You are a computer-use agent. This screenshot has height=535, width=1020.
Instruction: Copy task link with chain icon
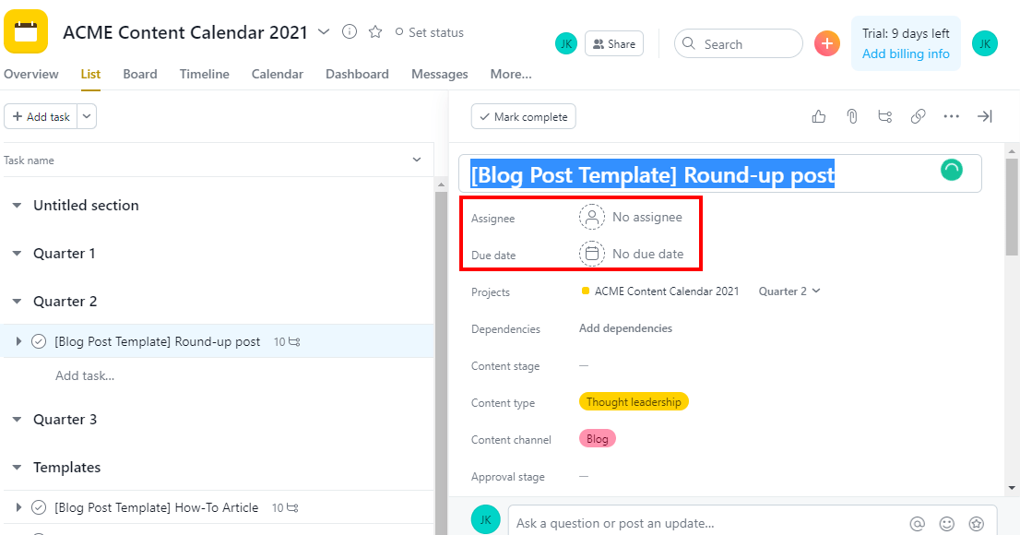[918, 116]
